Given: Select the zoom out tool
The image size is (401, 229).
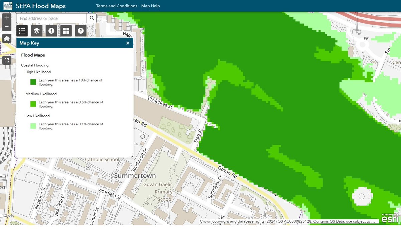Looking at the screenshot, I should coord(6,26).
